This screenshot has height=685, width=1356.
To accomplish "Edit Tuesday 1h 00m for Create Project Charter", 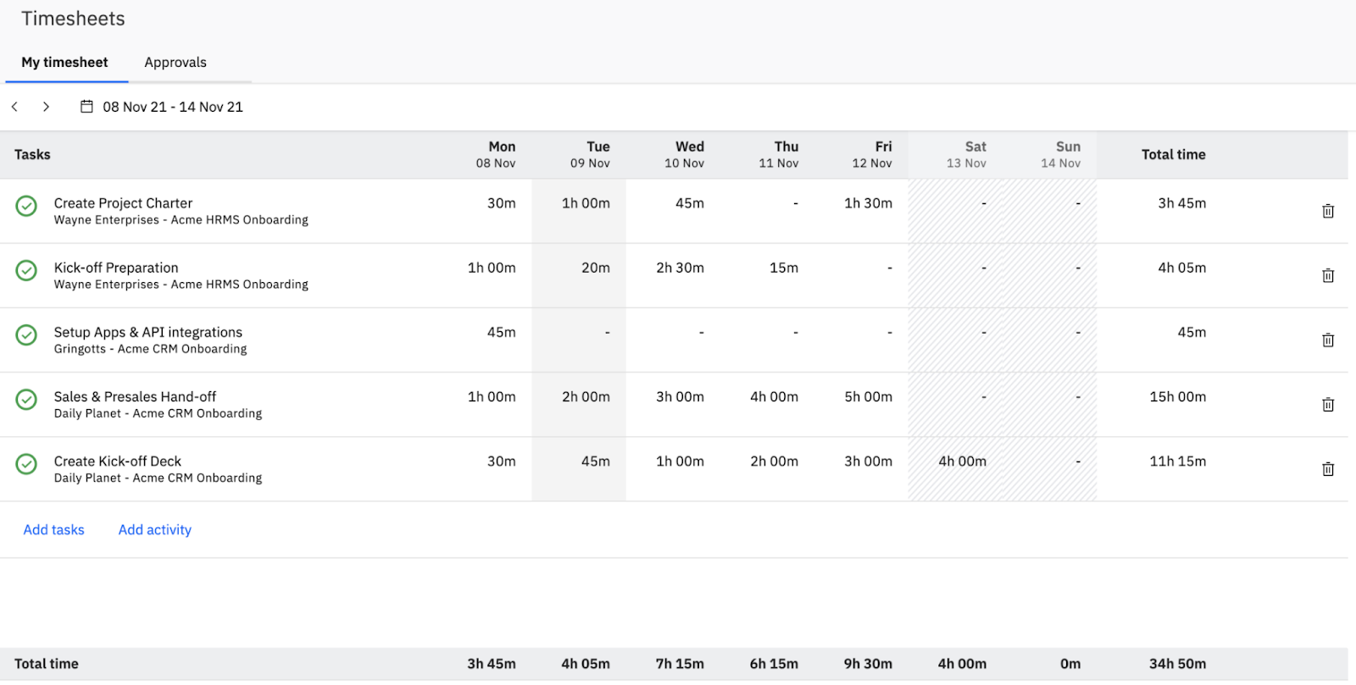I will [586, 203].
